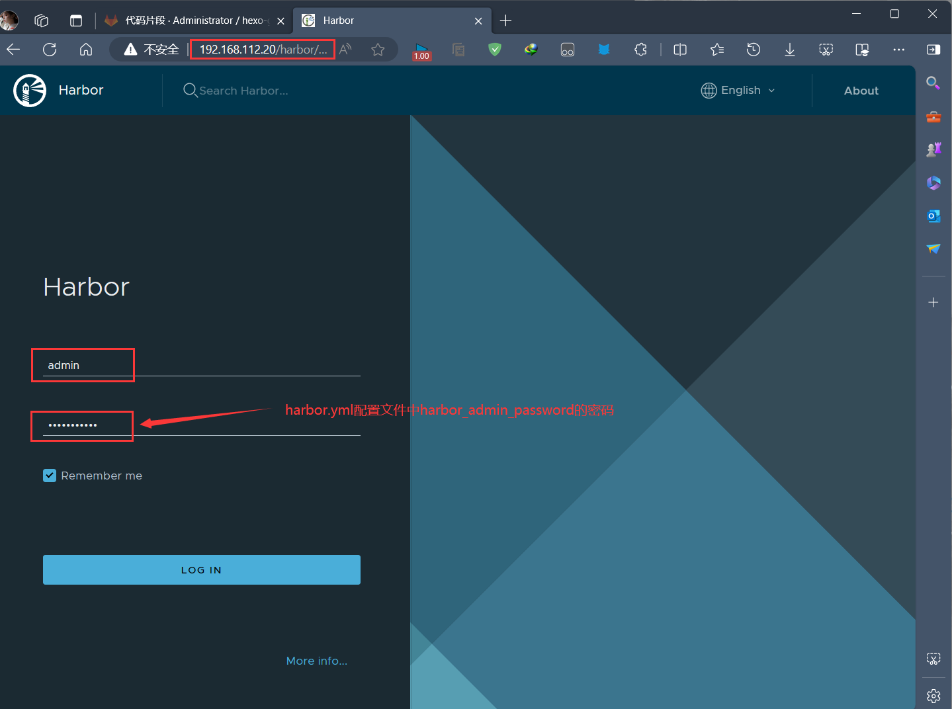Click the grey copy extension icon
The image size is (952, 709).
458,50
